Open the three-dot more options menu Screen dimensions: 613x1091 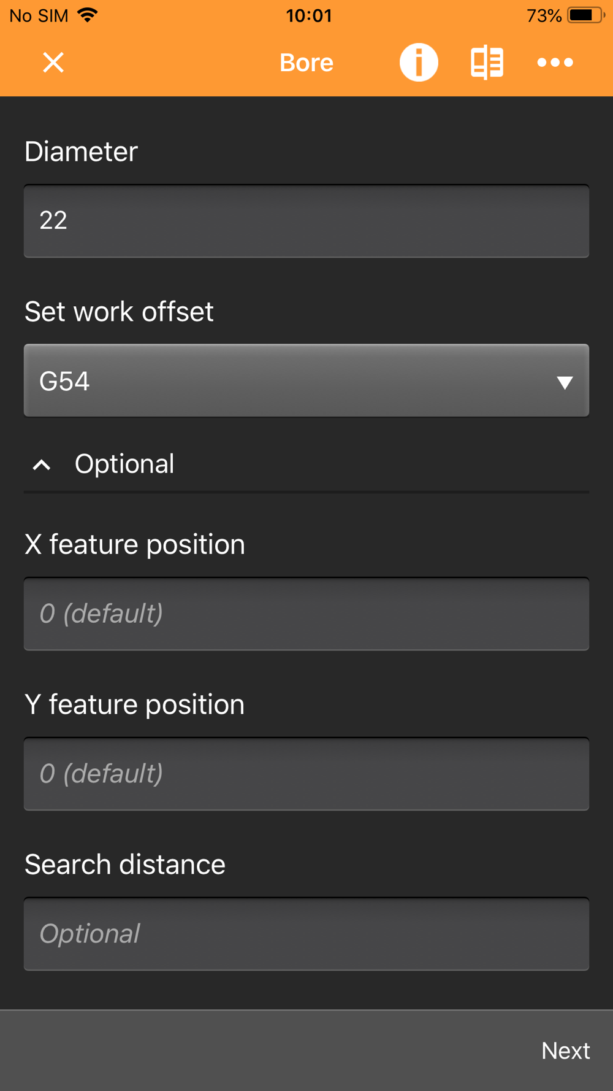coord(555,62)
